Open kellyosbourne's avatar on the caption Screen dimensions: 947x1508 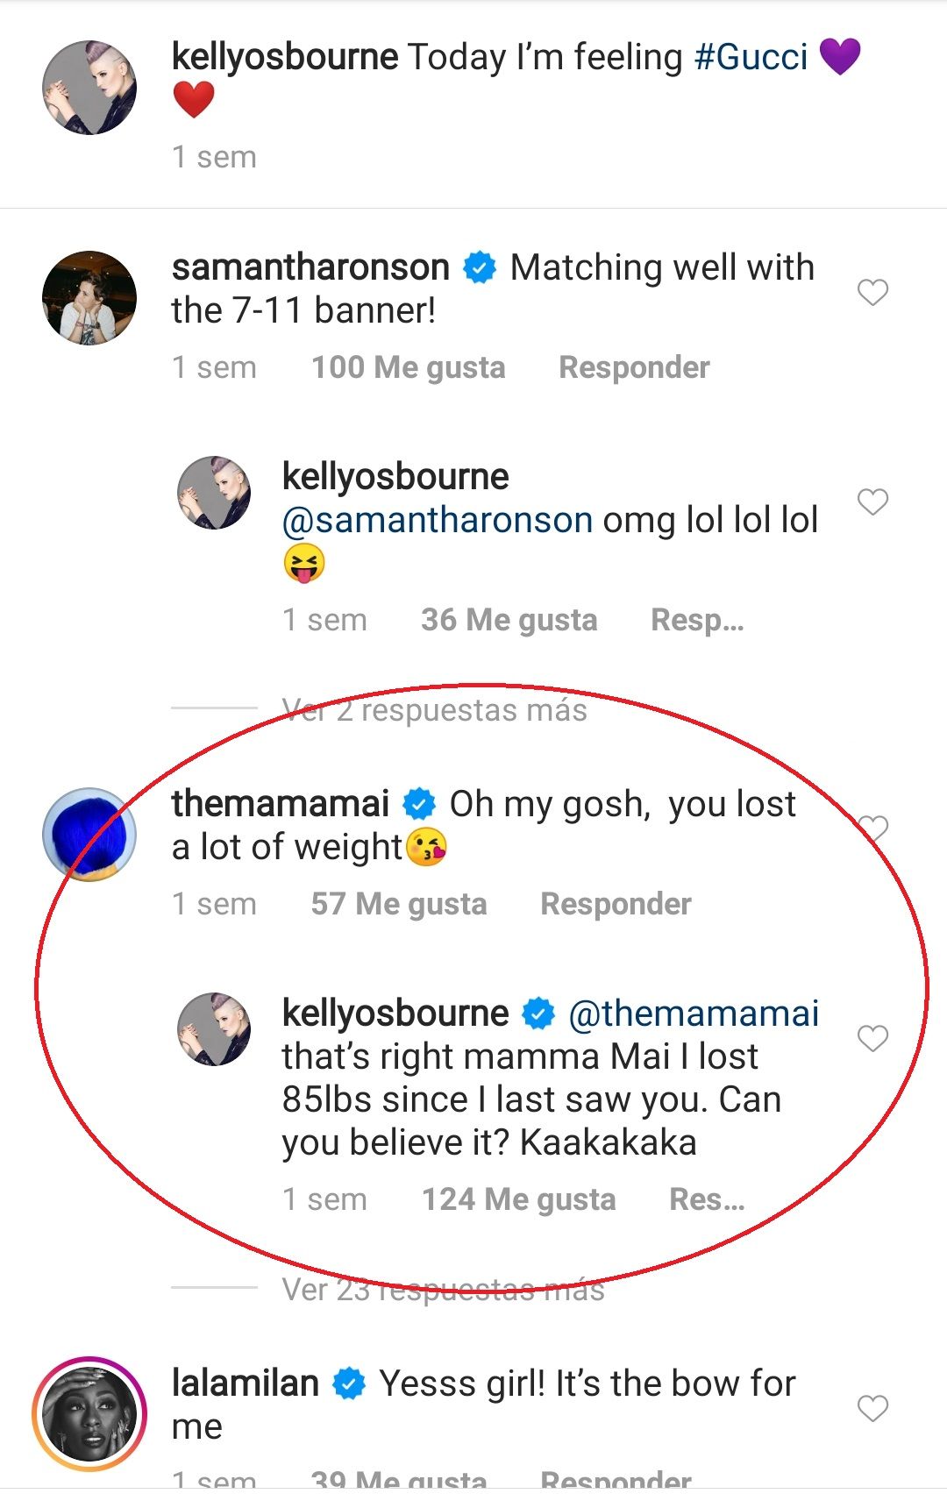89,88
